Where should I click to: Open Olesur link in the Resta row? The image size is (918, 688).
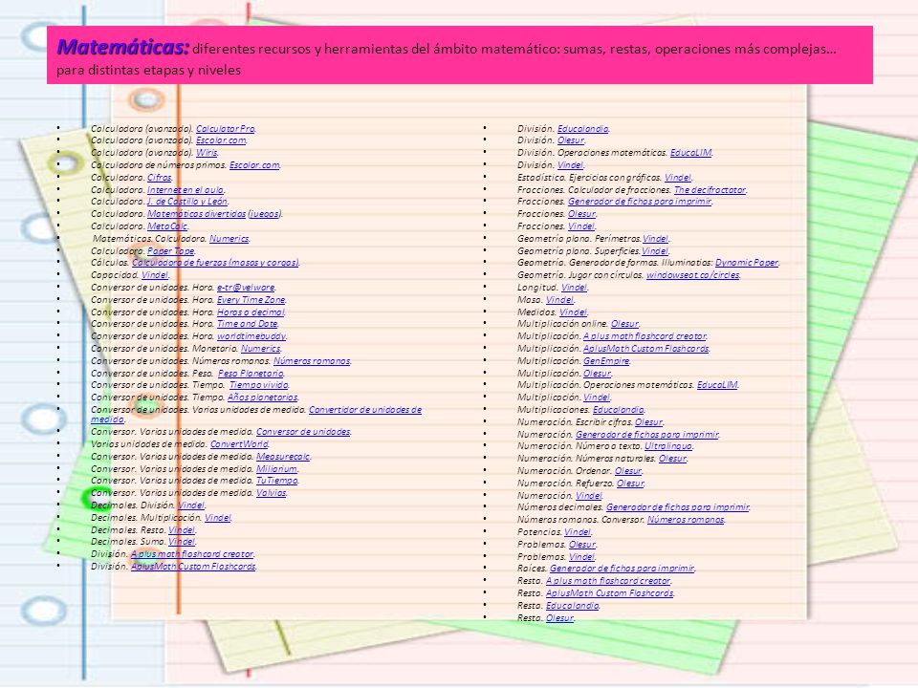point(560,618)
